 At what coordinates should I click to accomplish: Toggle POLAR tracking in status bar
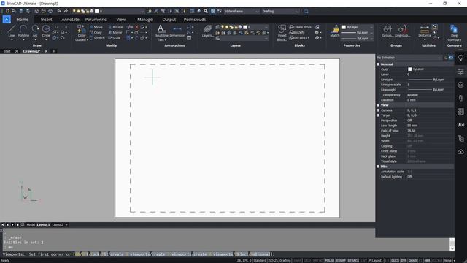tap(329, 261)
